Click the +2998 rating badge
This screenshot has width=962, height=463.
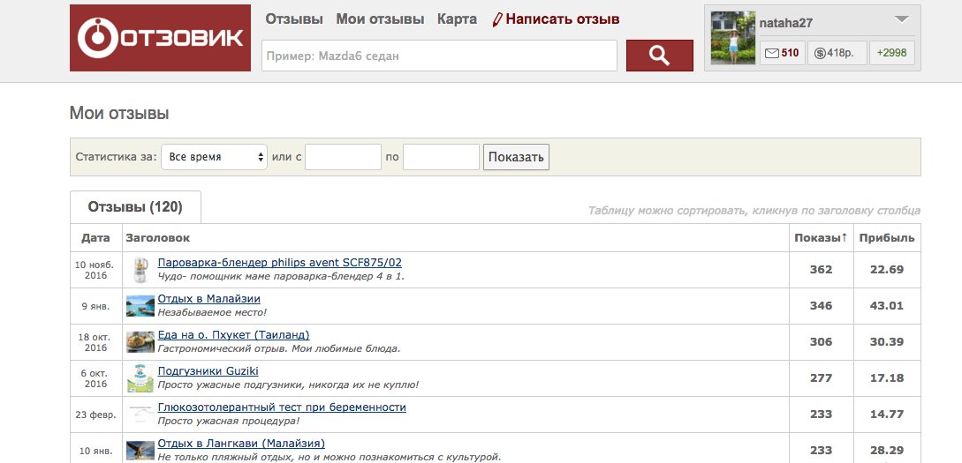(891, 53)
